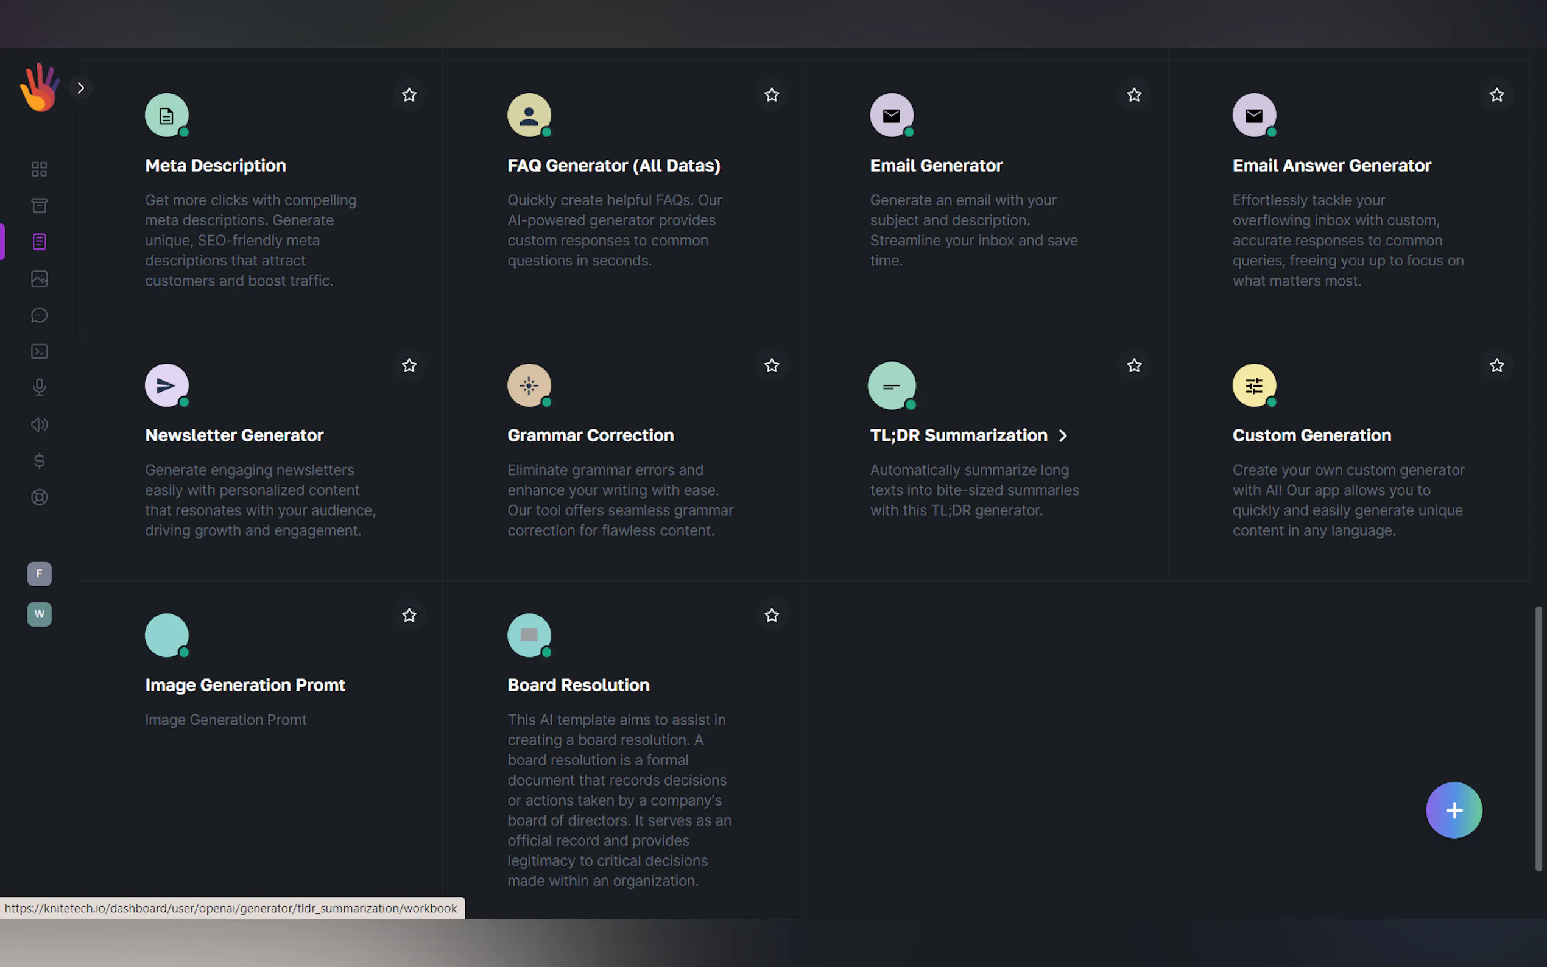Click the chevron beside TL;DR Summarization
The width and height of the screenshot is (1547, 967).
click(x=1063, y=435)
